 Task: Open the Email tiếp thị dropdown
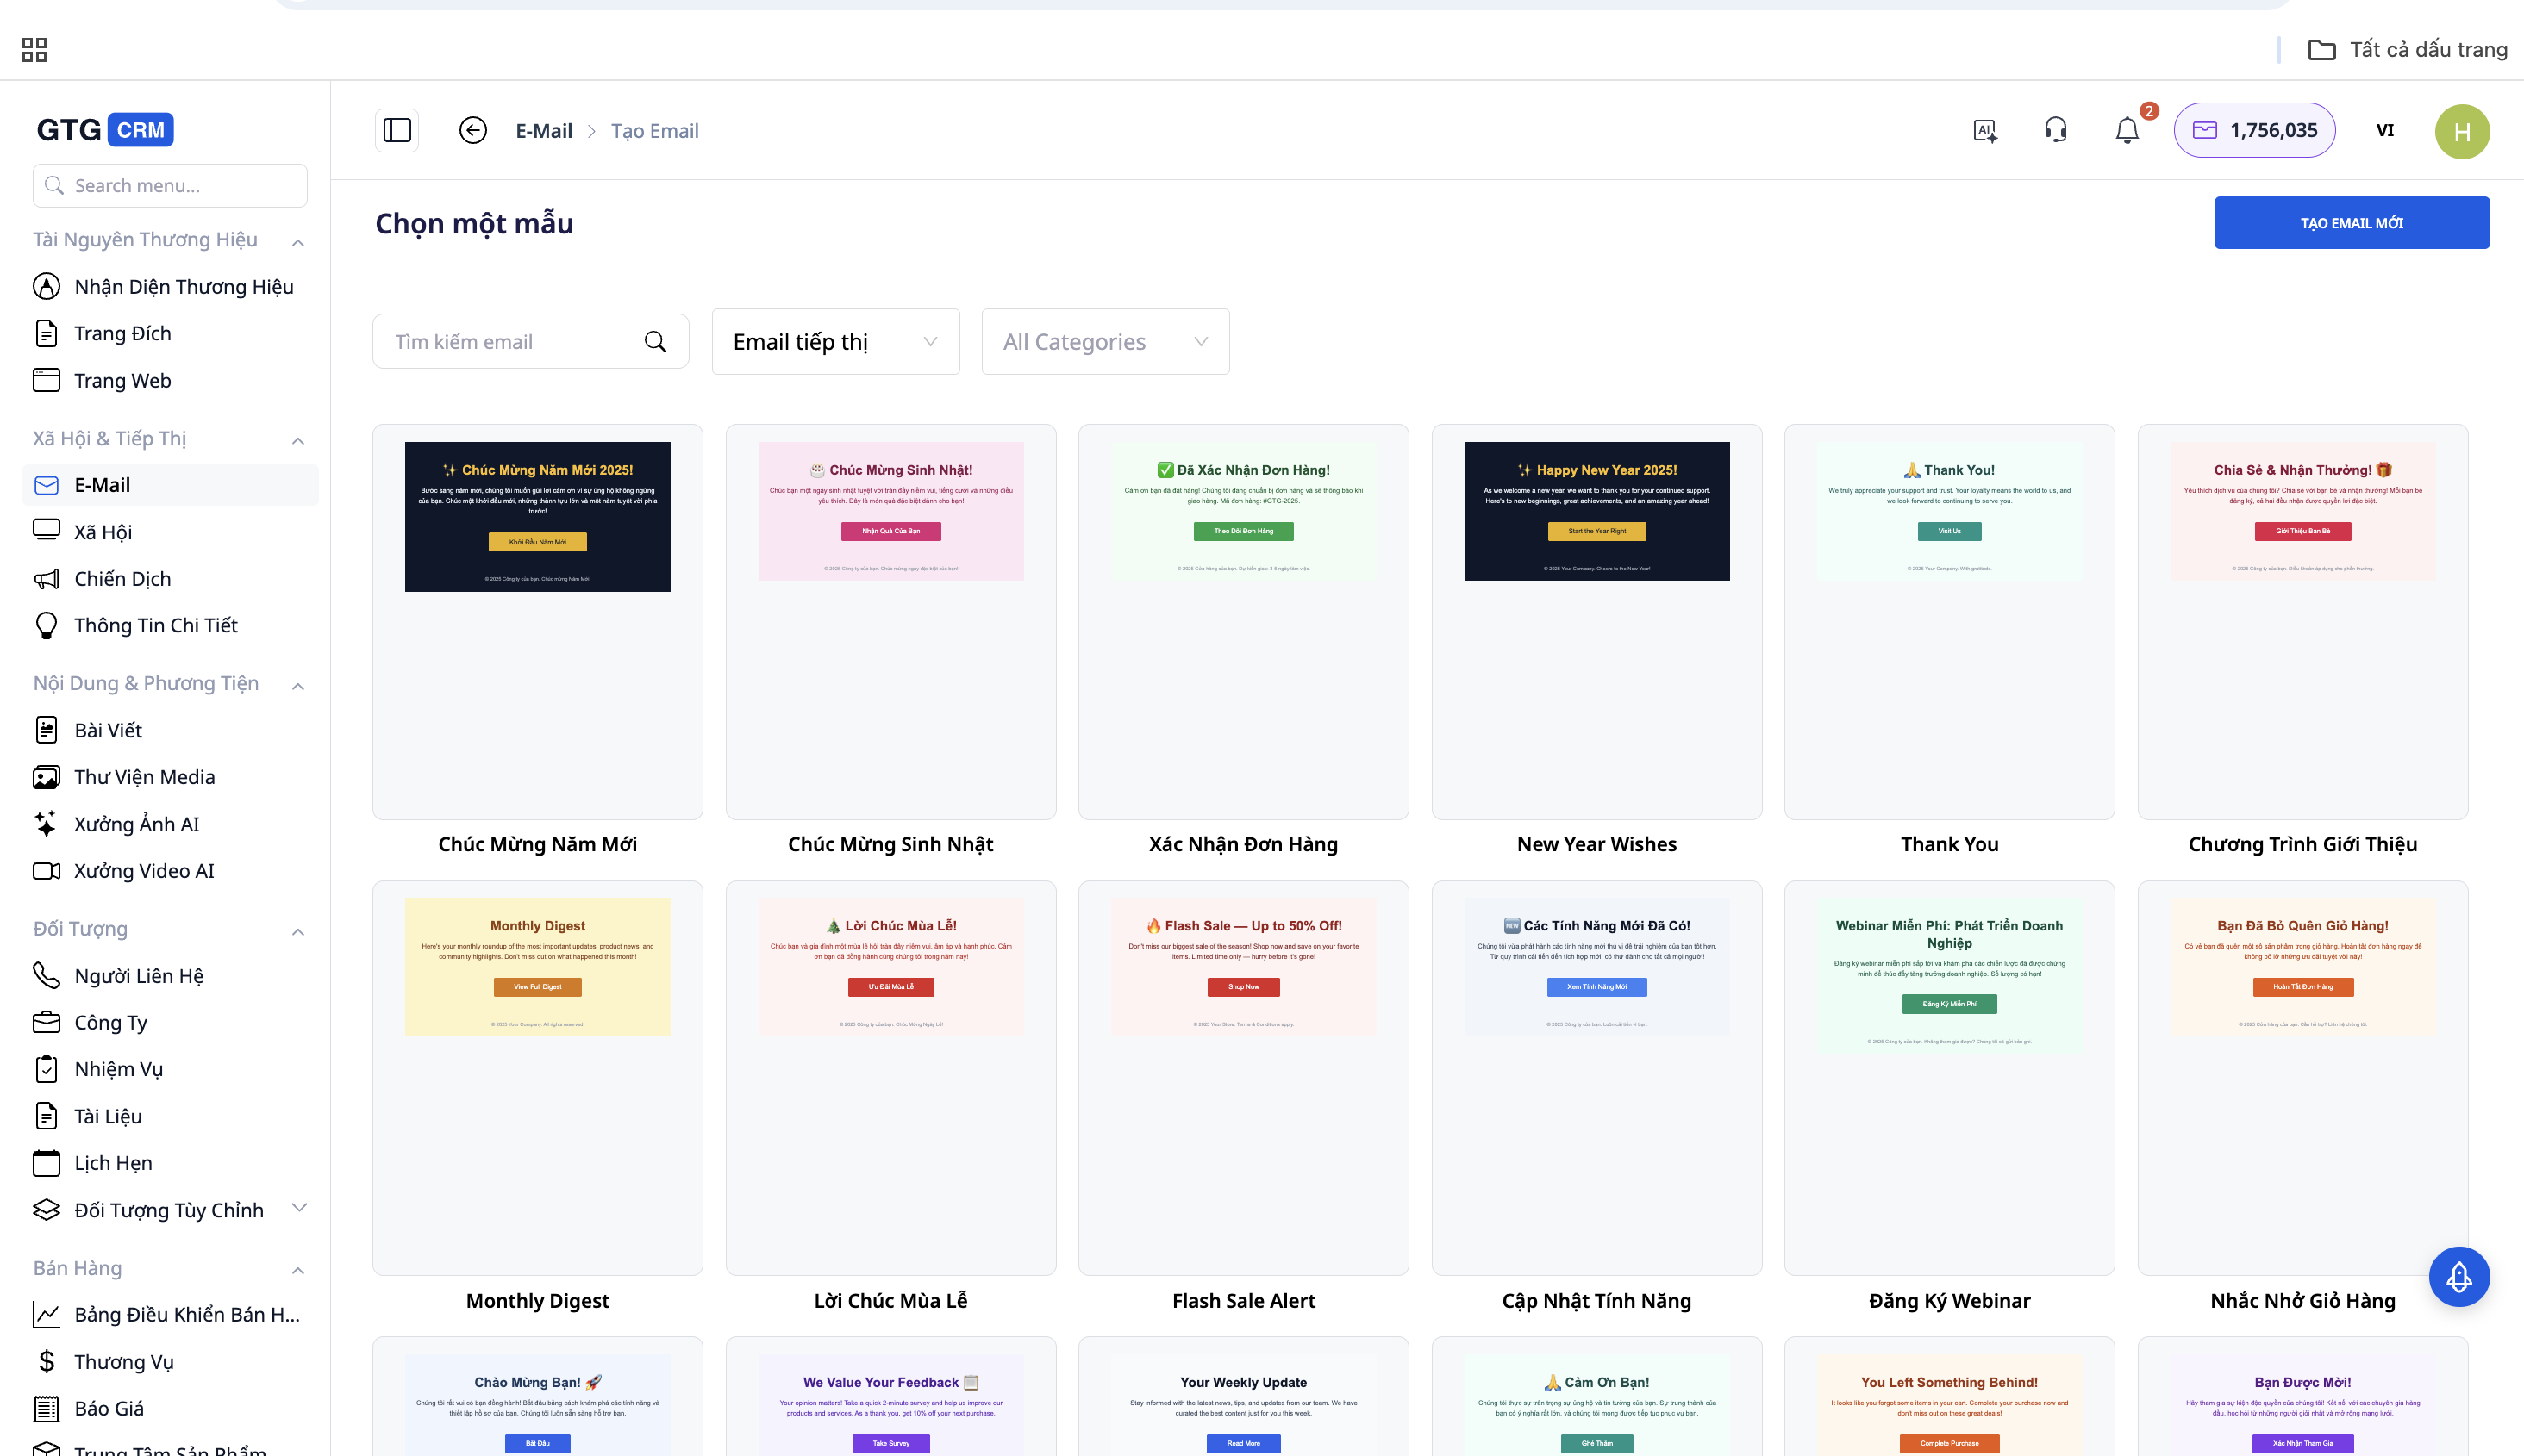(835, 342)
